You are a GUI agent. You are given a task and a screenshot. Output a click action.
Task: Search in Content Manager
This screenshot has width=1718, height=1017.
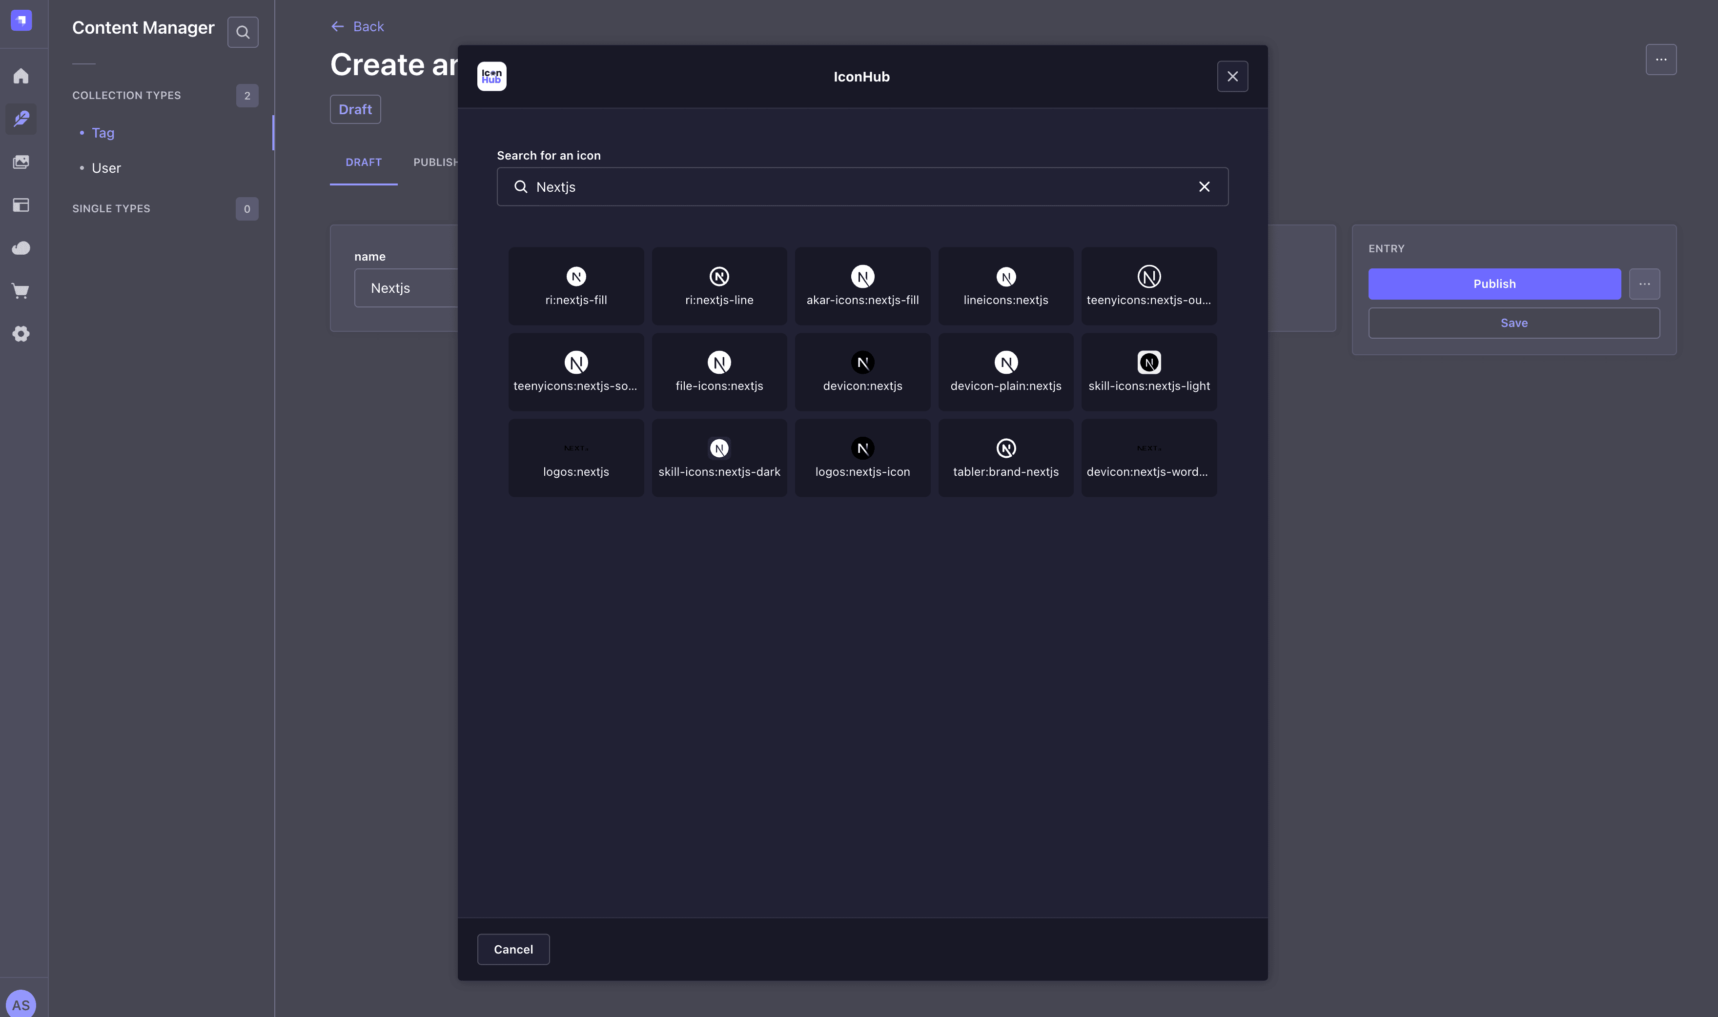[x=243, y=32]
